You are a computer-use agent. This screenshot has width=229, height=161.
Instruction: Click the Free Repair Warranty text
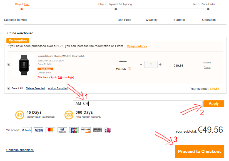click(x=88, y=117)
